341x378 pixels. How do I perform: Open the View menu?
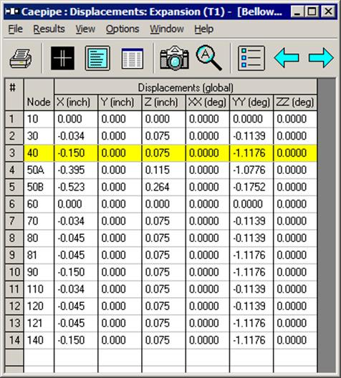[85, 29]
